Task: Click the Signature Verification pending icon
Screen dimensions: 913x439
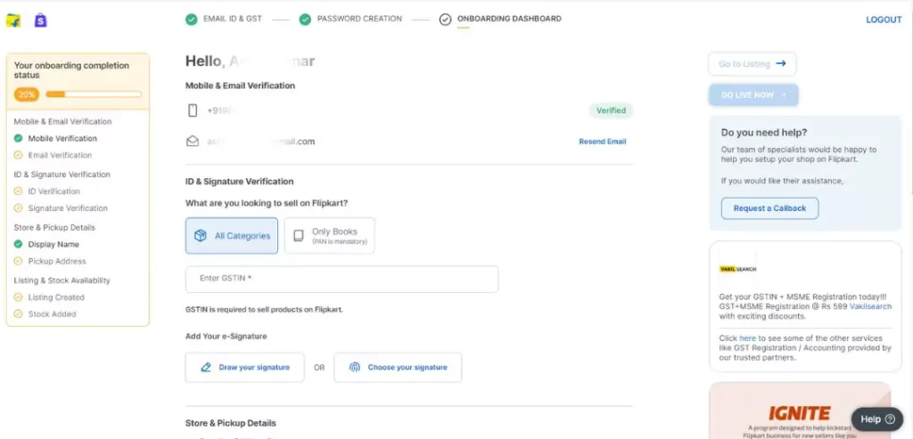Action: [x=18, y=208]
